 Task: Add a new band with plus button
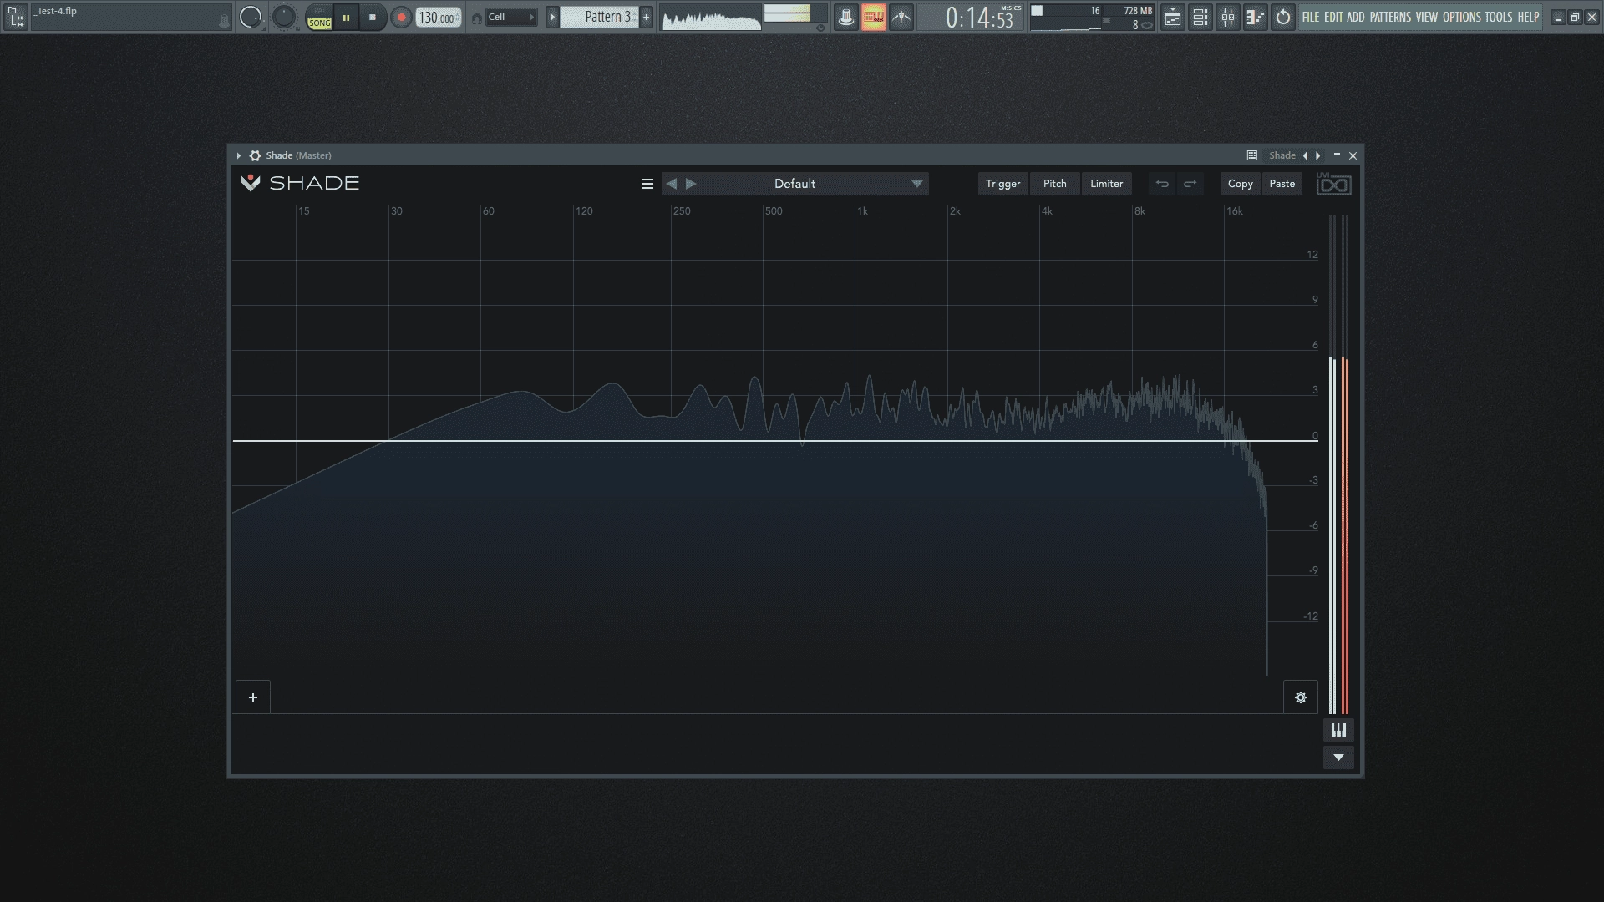tap(253, 697)
